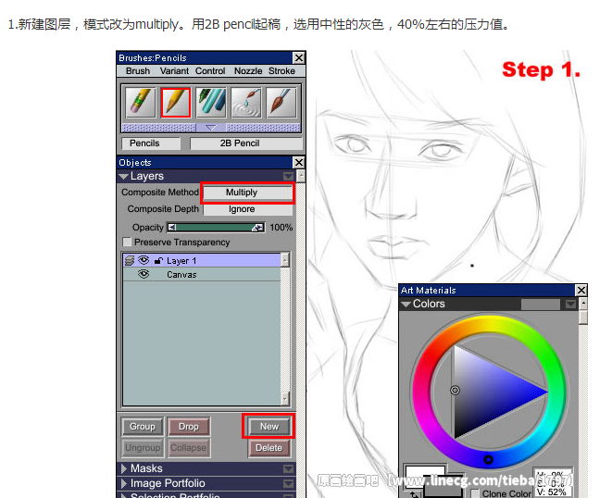This screenshot has height=498, width=612.
Task: Enable the Clone Color checkbox
Action: coord(475,493)
